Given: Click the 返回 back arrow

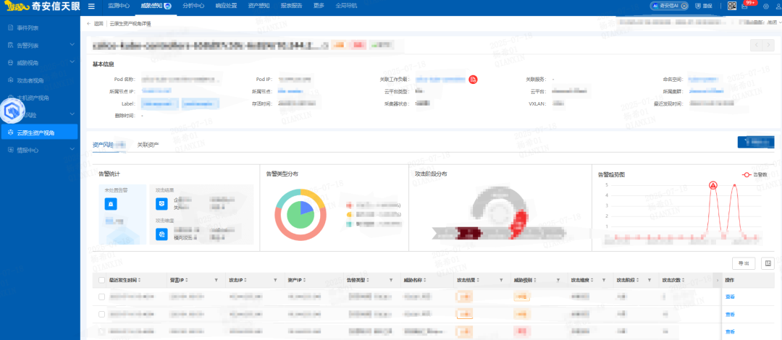Looking at the screenshot, I should click(x=89, y=23).
